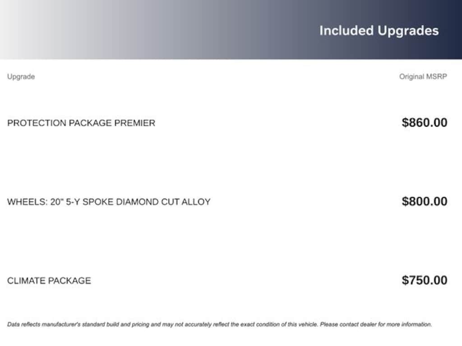Select the Protection Package Premier upgrade name
462x346 pixels.
pyautogui.click(x=81, y=123)
